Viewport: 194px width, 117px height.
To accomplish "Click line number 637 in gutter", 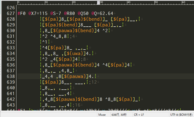I will [11, 71].
